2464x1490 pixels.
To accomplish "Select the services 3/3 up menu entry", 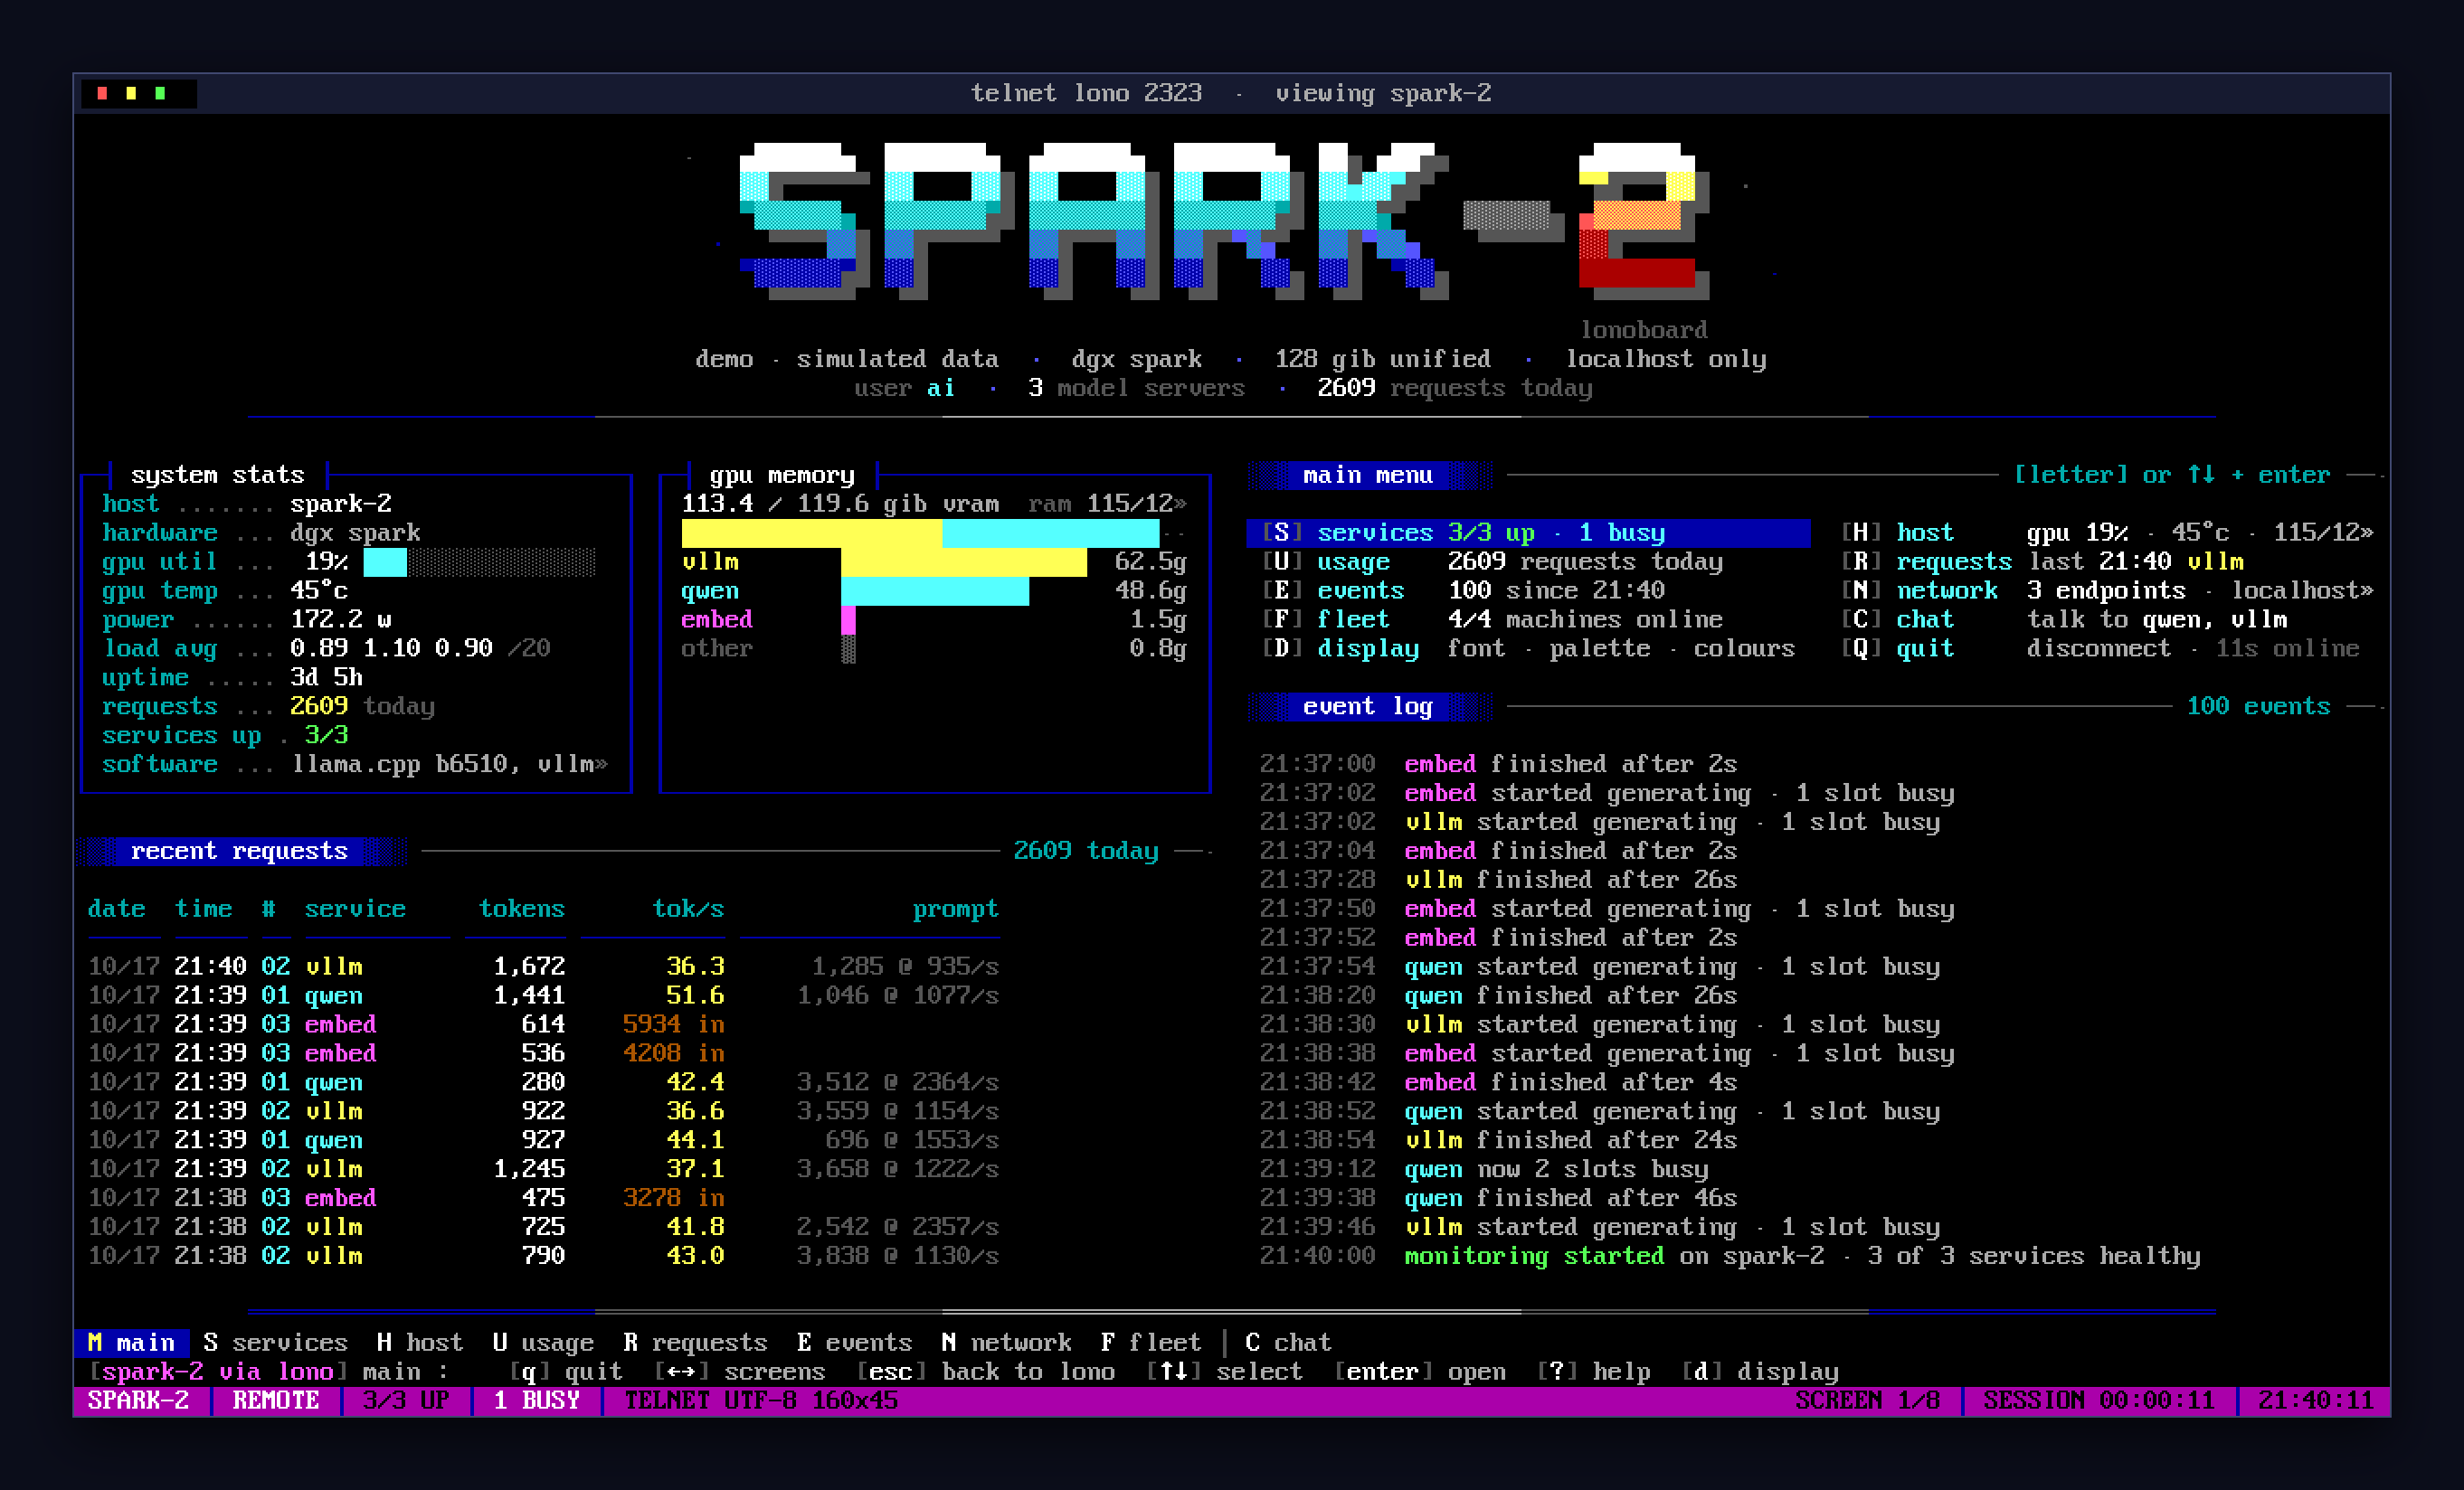I will pos(1528,533).
